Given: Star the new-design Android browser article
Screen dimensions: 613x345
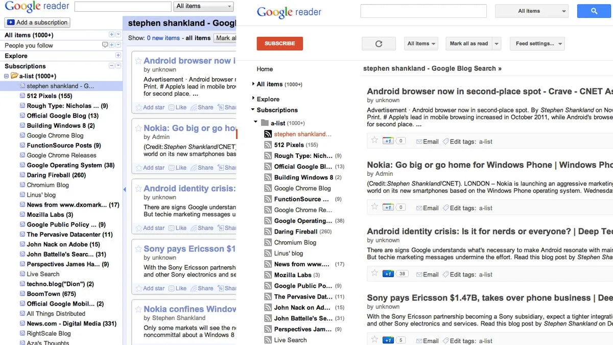Looking at the screenshot, I should tap(374, 140).
